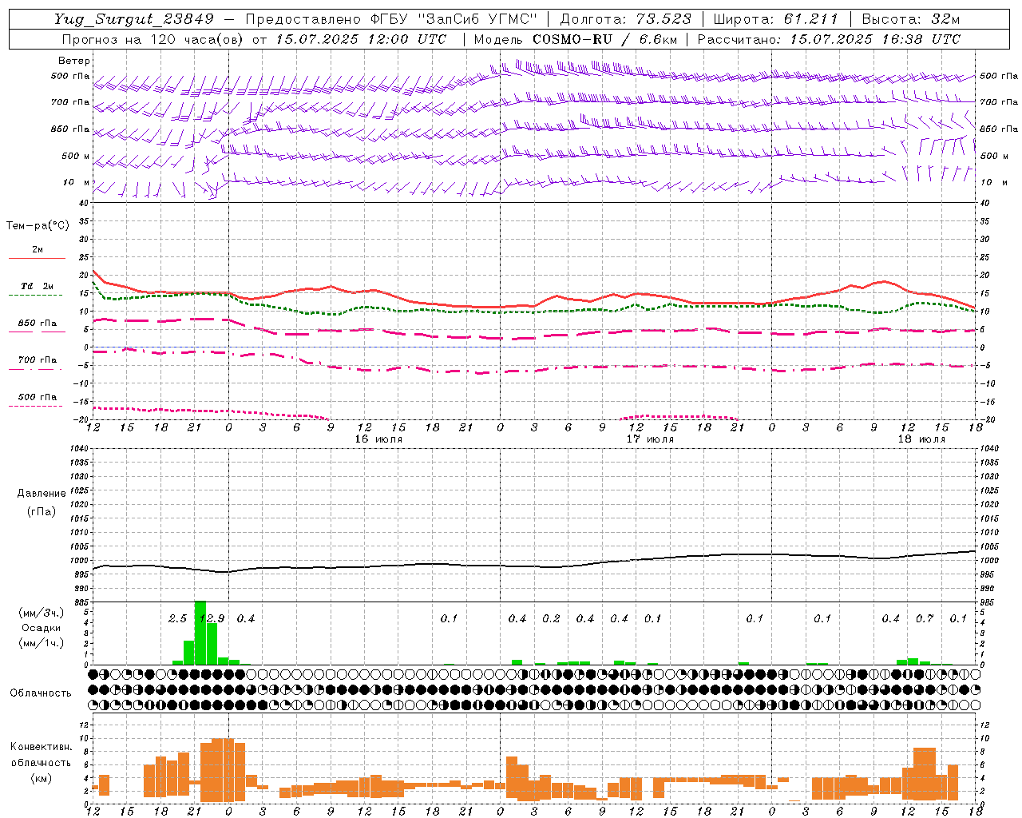Click the 18 июля date label
Image resolution: width=1022 pixels, height=818 pixels.
921,439
